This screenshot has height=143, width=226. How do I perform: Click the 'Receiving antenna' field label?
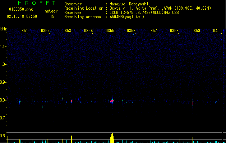pos(83,17)
